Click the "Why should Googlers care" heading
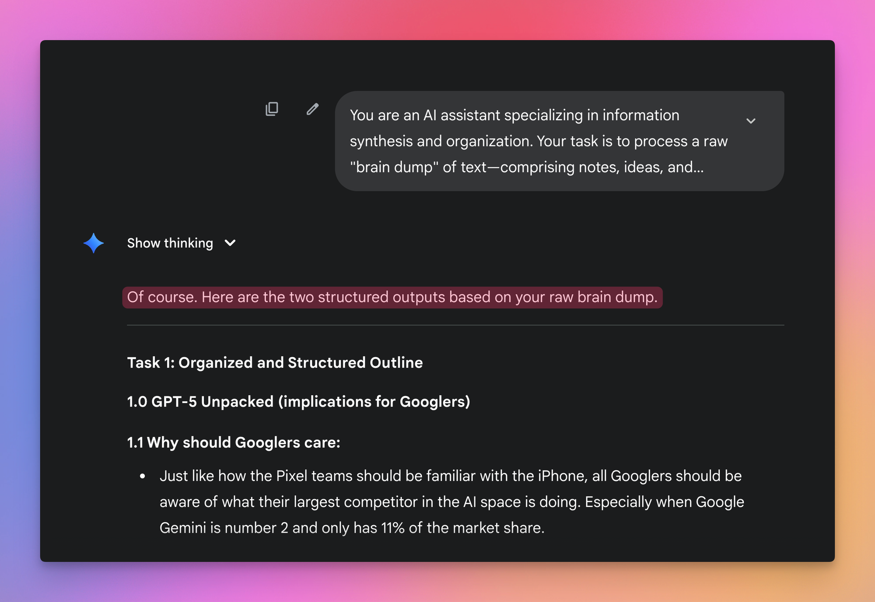The image size is (875, 602). (234, 442)
